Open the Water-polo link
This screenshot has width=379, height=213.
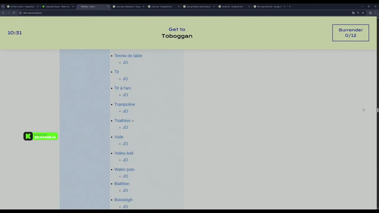point(124,170)
